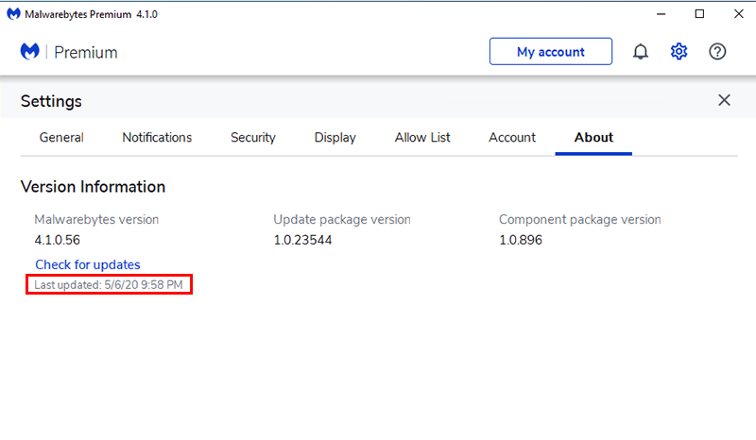
Task: Click the Last updated timestamp text
Action: (109, 284)
